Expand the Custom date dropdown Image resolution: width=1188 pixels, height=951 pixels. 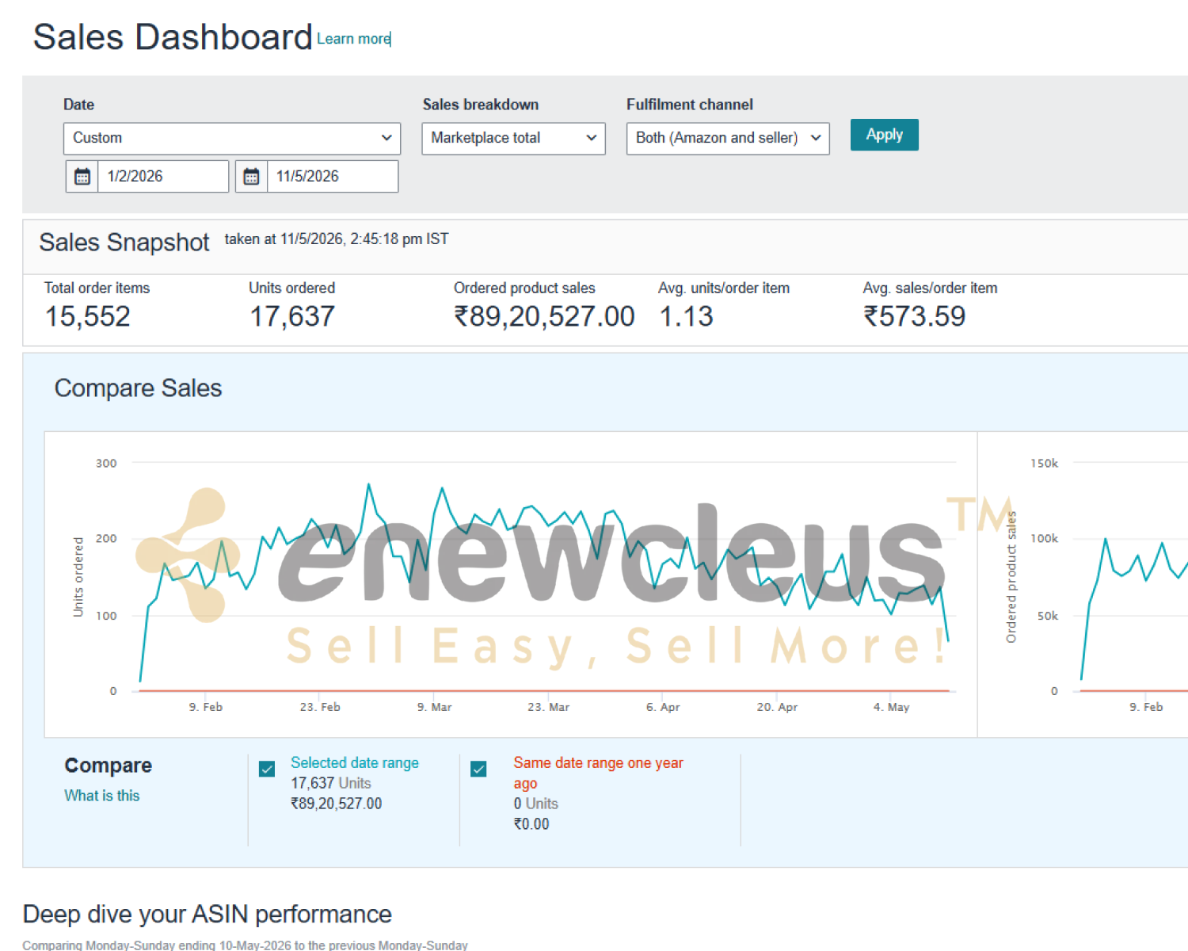[x=232, y=138]
